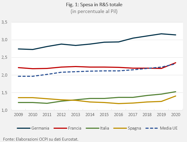Click the 2010 x-axis label
187x142 pixels.
(x=33, y=115)
